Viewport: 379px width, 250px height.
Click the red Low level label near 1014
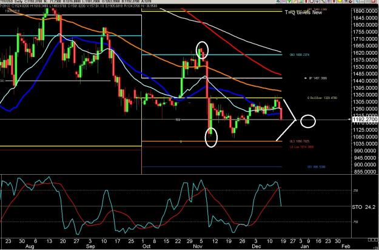point(301,147)
